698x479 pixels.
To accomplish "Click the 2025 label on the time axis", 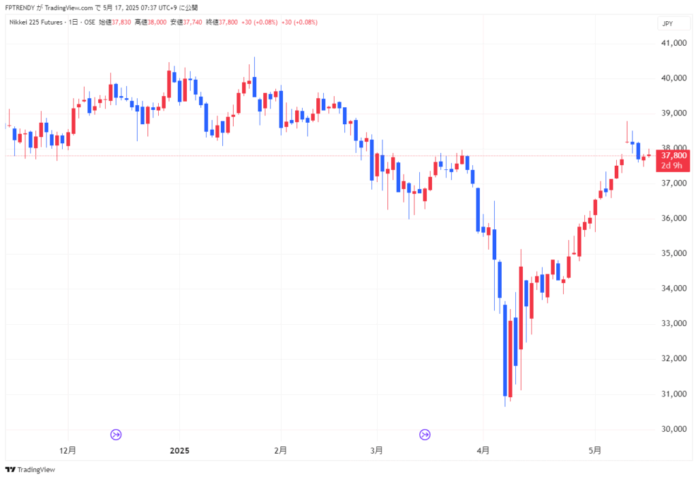I will (179, 450).
